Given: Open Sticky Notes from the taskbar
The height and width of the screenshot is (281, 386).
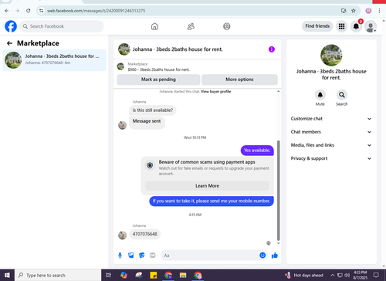Looking at the screenshot, I should [x=154, y=275].
